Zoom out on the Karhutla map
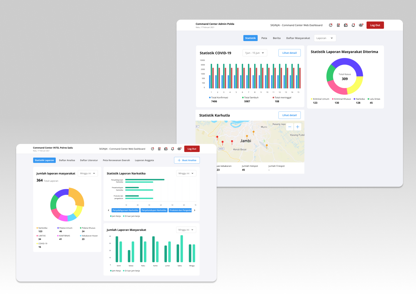Viewport: 416px width, 296px height. 290,127
